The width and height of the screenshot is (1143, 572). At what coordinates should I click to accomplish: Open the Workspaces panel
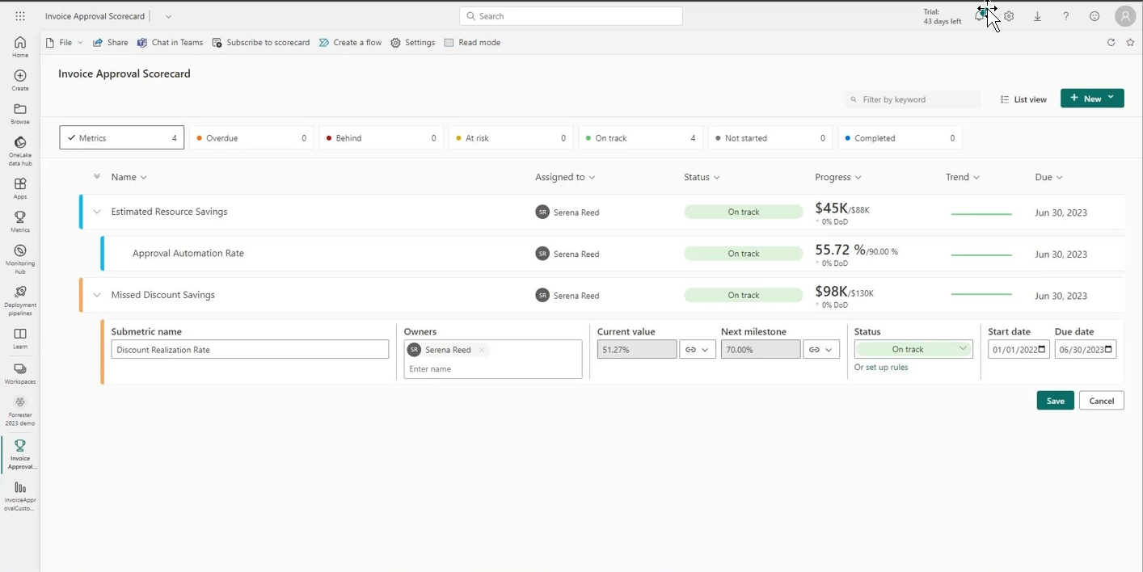pos(20,369)
